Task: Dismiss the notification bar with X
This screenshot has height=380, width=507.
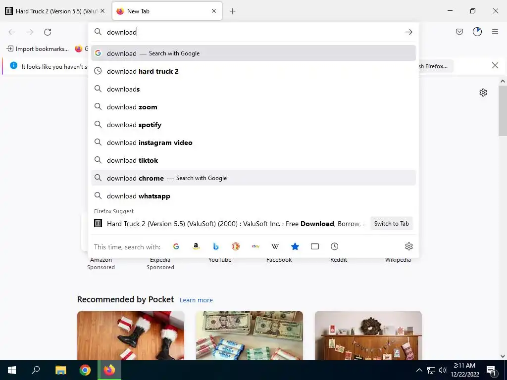Action: [495, 66]
